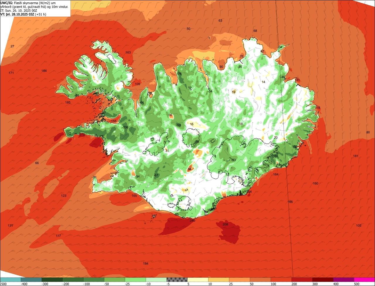Click the map value 171 on the west edge
The height and width of the screenshot is (286, 375).
tap(11, 73)
